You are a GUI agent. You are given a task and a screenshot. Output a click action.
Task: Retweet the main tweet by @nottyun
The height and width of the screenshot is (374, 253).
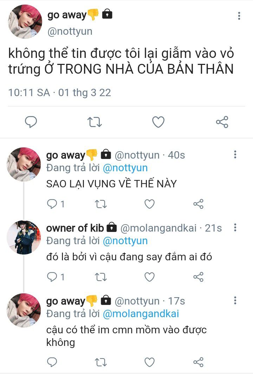pos(95,122)
